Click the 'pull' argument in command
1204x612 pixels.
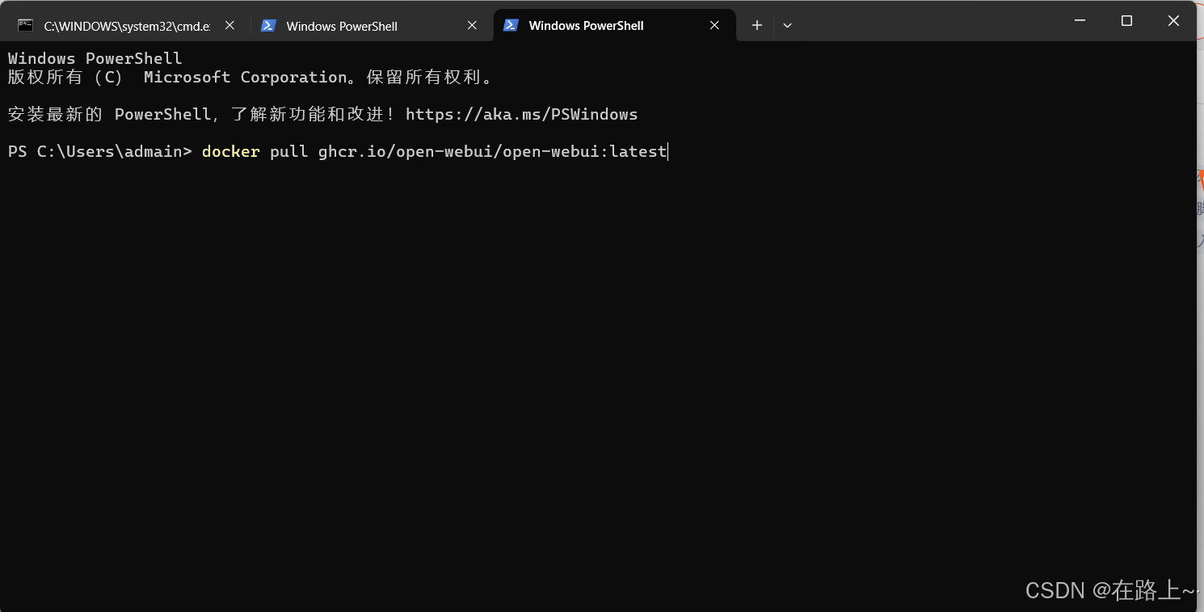coord(289,151)
